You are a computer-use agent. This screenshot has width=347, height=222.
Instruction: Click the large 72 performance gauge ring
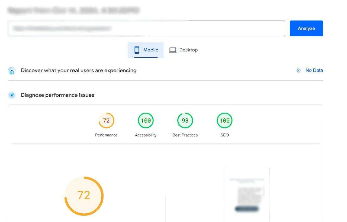click(84, 195)
